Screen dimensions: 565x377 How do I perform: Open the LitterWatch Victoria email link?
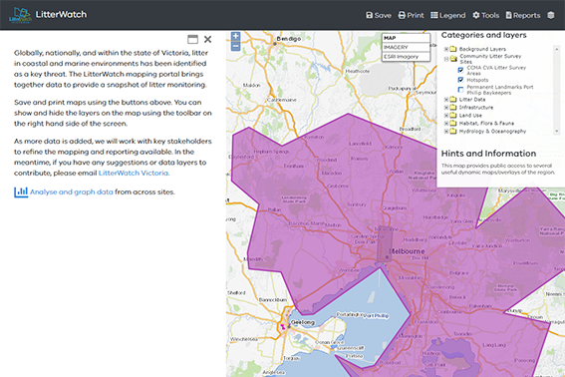click(134, 173)
